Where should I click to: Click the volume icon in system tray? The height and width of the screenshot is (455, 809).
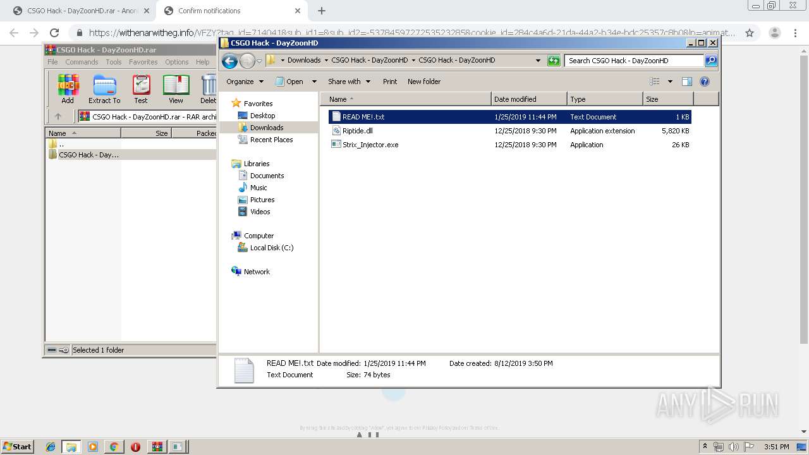(x=733, y=447)
